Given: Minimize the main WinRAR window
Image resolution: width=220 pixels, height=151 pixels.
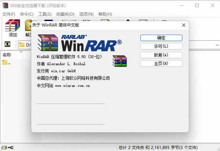Looking at the screenshot, I should point(182,6).
